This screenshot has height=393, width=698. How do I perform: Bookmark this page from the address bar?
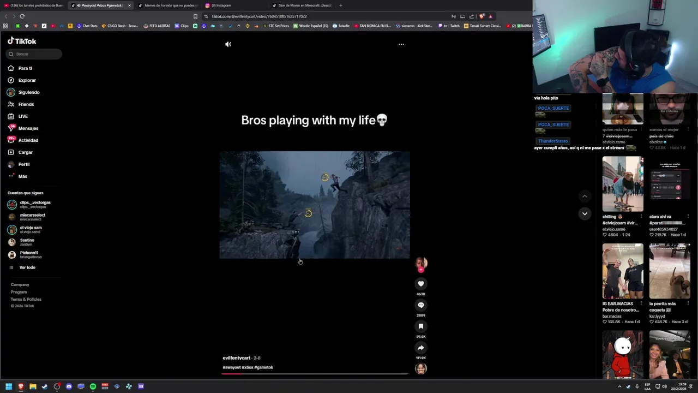[195, 16]
